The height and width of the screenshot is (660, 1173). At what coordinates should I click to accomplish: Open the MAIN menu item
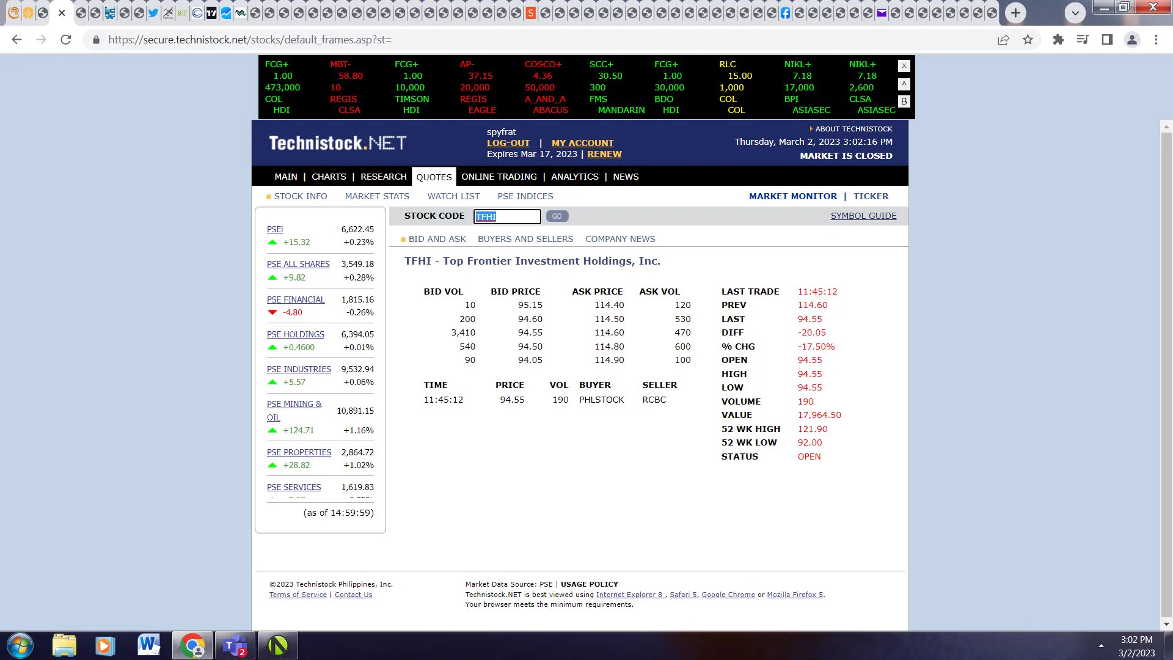pyautogui.click(x=286, y=177)
